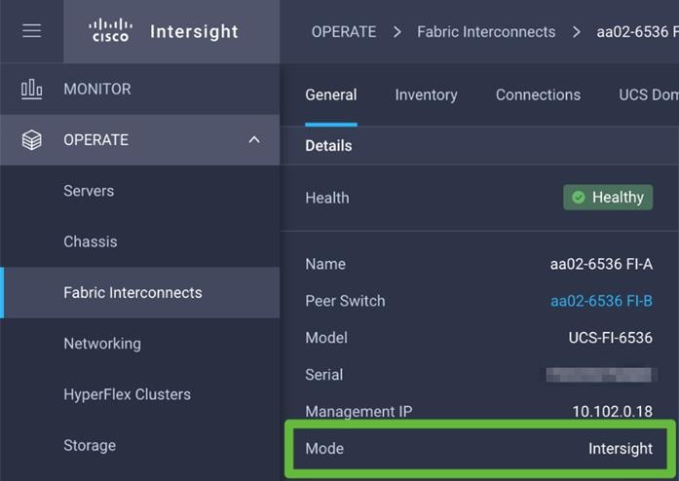Click the Management IP field label

(358, 411)
